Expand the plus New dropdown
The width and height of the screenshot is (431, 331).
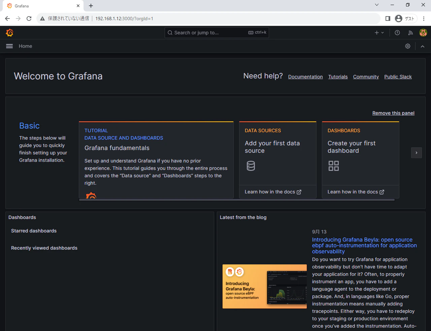[x=379, y=33]
